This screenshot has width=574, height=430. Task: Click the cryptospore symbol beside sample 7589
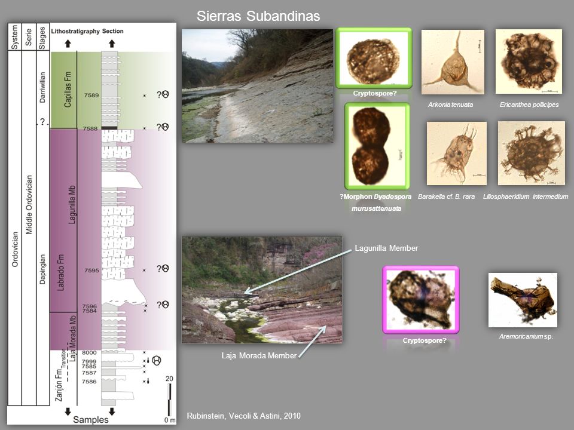166,94
